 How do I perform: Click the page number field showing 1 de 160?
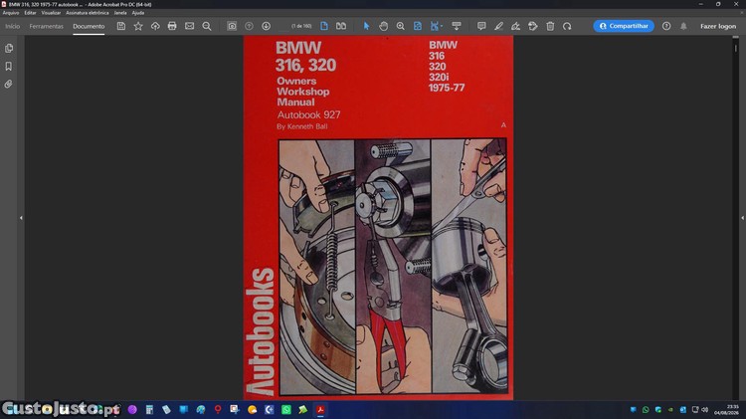(x=301, y=26)
